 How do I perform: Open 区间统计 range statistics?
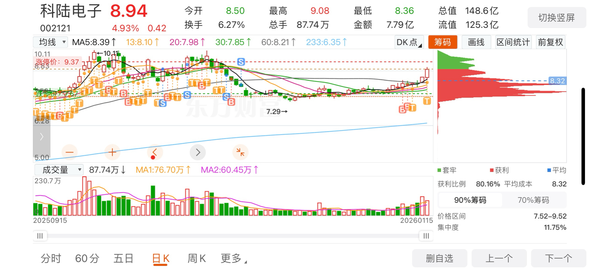click(513, 42)
